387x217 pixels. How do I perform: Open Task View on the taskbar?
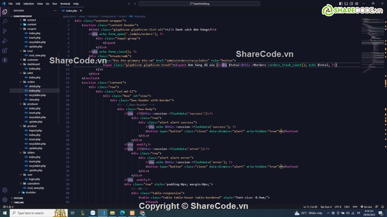click(73, 213)
